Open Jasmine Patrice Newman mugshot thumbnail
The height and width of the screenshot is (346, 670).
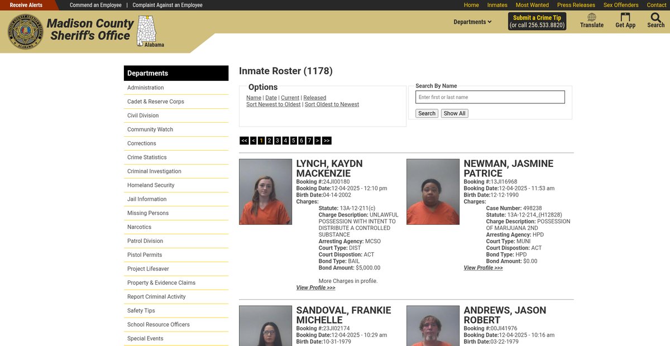point(433,192)
